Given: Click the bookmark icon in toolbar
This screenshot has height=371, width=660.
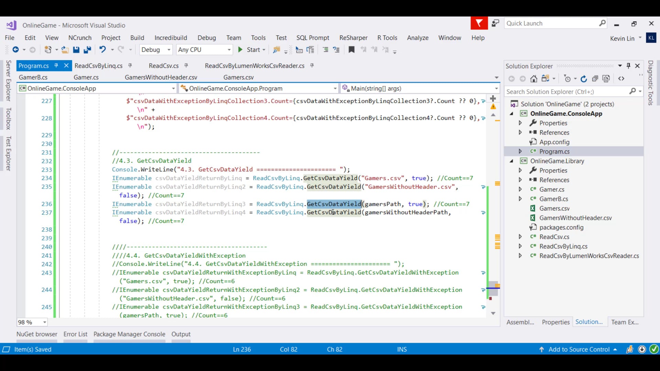Looking at the screenshot, I should (x=351, y=50).
